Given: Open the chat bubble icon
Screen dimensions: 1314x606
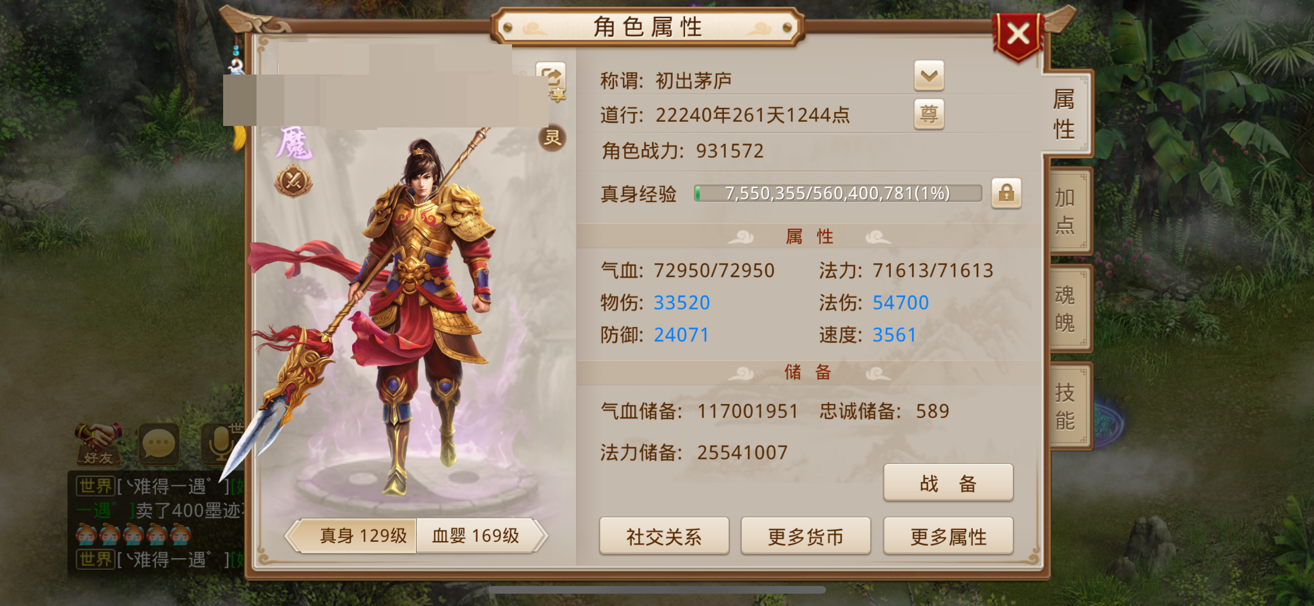Looking at the screenshot, I should point(158,444).
